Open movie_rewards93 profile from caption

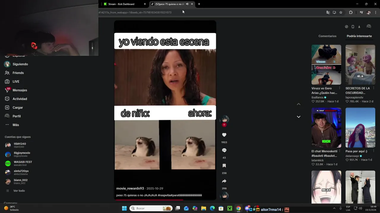click(130, 188)
